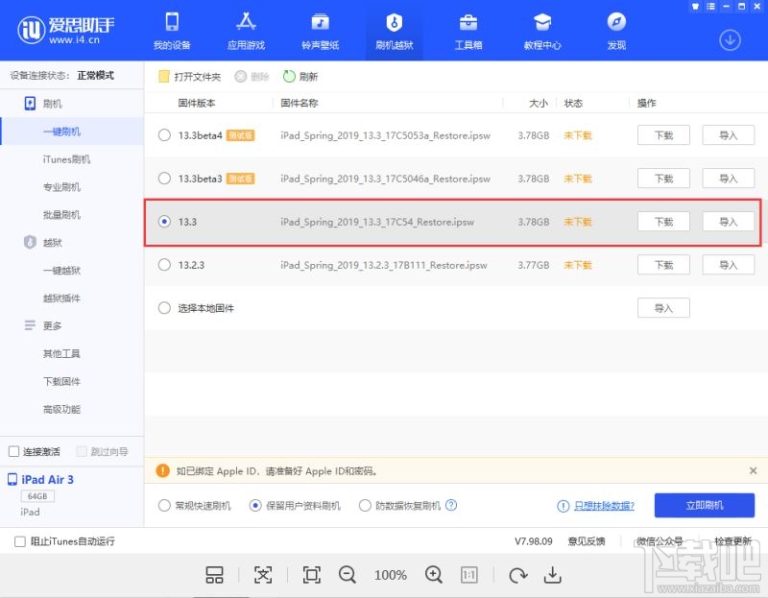Click 导入 for 13.2.3 firmware
The width and height of the screenshot is (768, 598).
[729, 265]
